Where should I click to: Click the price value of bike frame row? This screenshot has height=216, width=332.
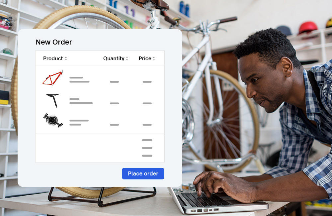(x=147, y=82)
